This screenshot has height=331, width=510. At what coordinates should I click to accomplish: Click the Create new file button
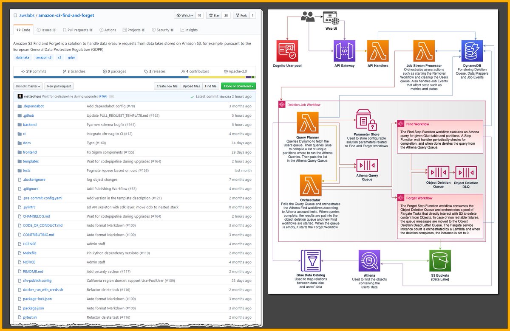(x=167, y=86)
